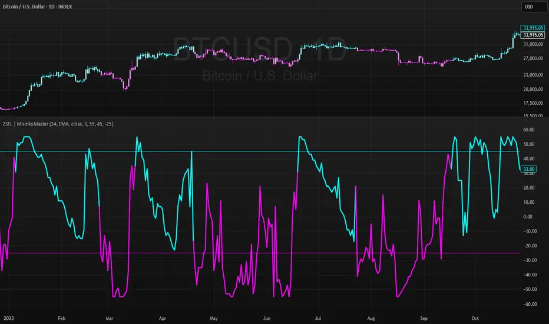The height and width of the screenshot is (324, 549).
Task: Click the 20,000.00 price axis label
Action: 533,90
